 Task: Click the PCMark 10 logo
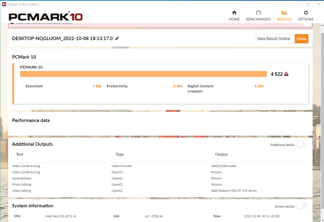(x=46, y=17)
